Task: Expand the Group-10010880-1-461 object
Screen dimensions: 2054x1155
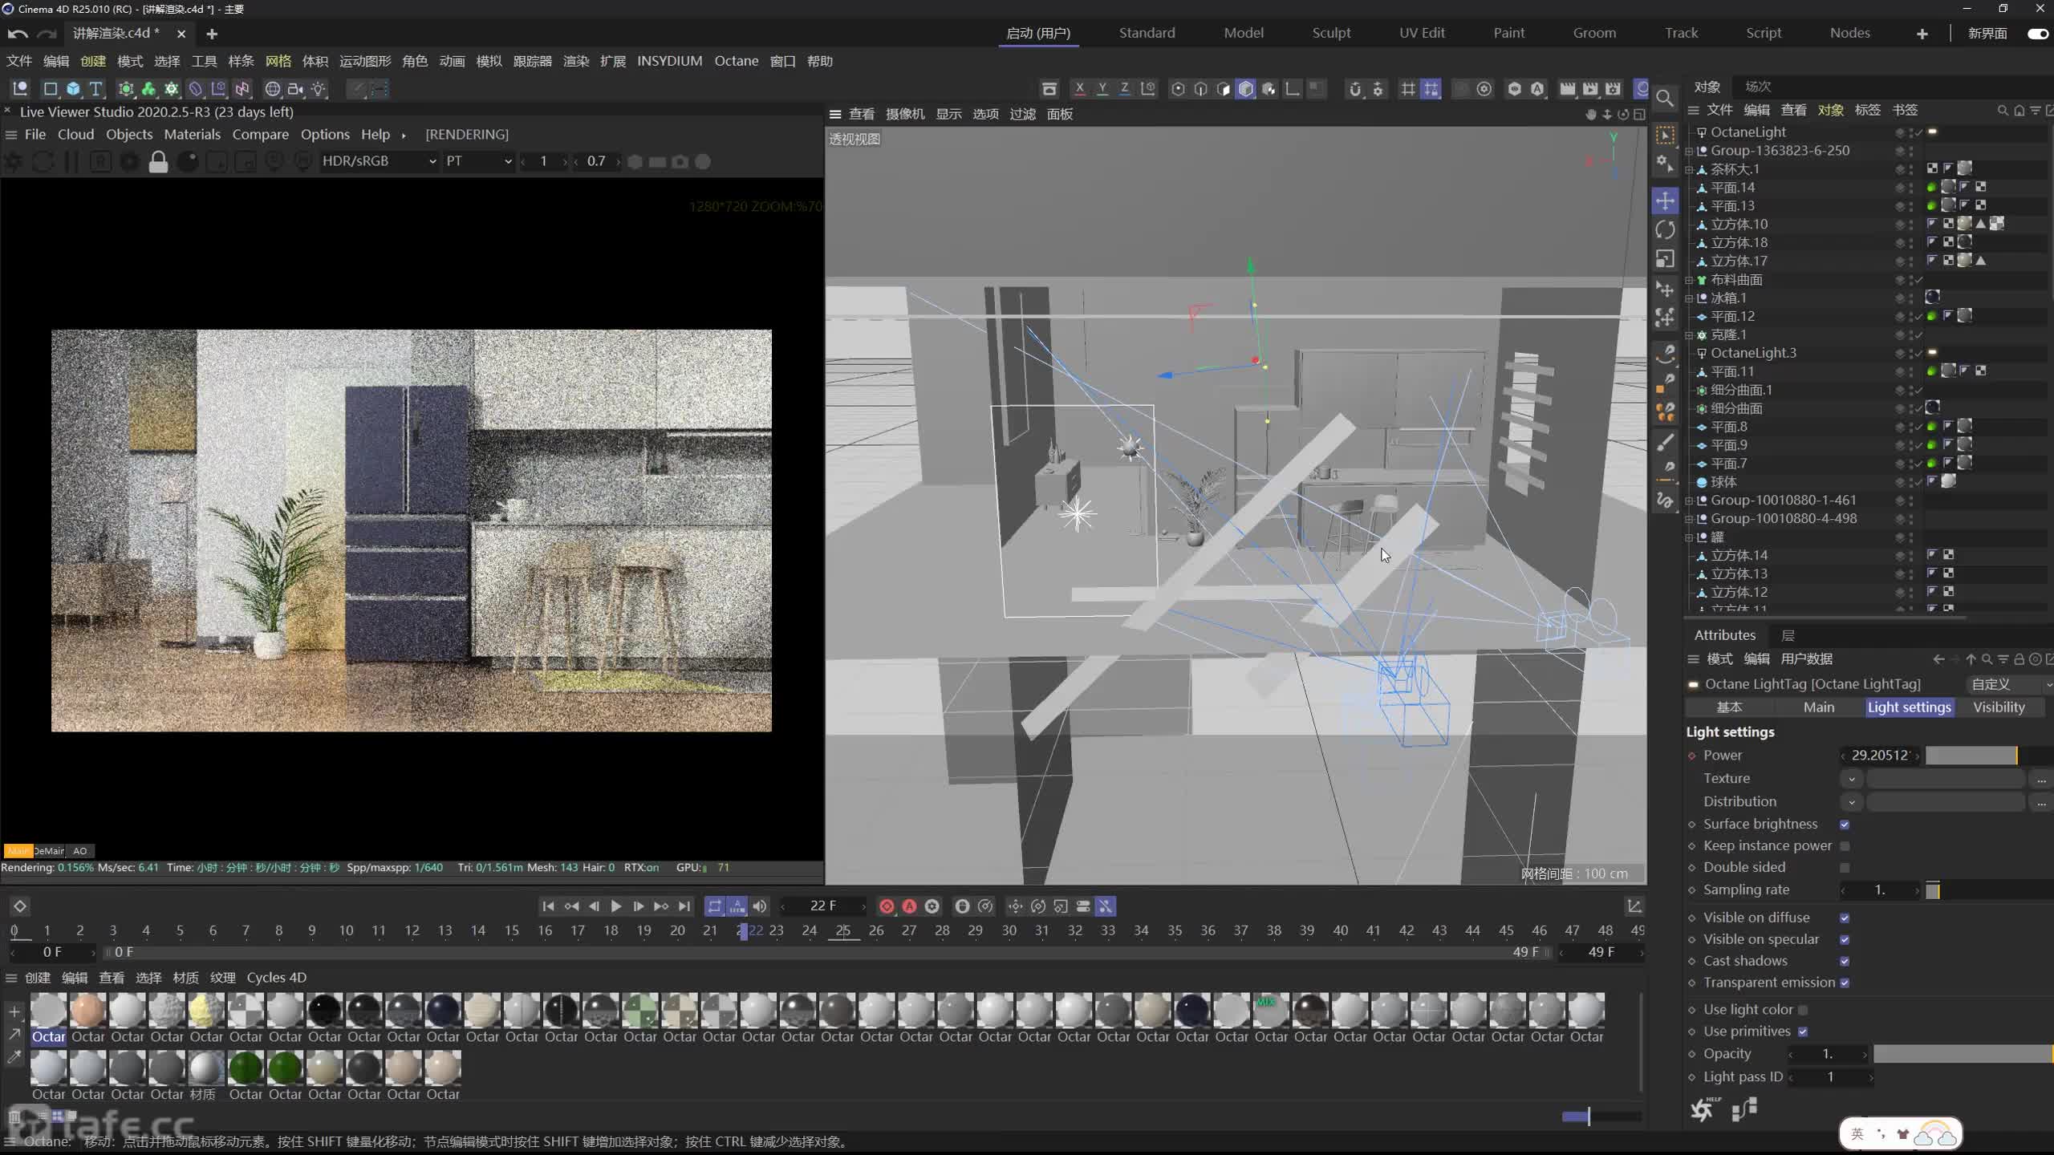Action: (1689, 500)
